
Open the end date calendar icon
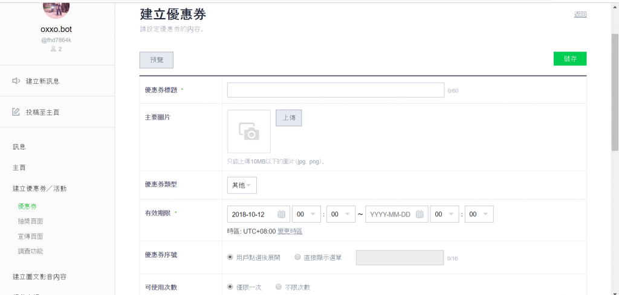420,214
